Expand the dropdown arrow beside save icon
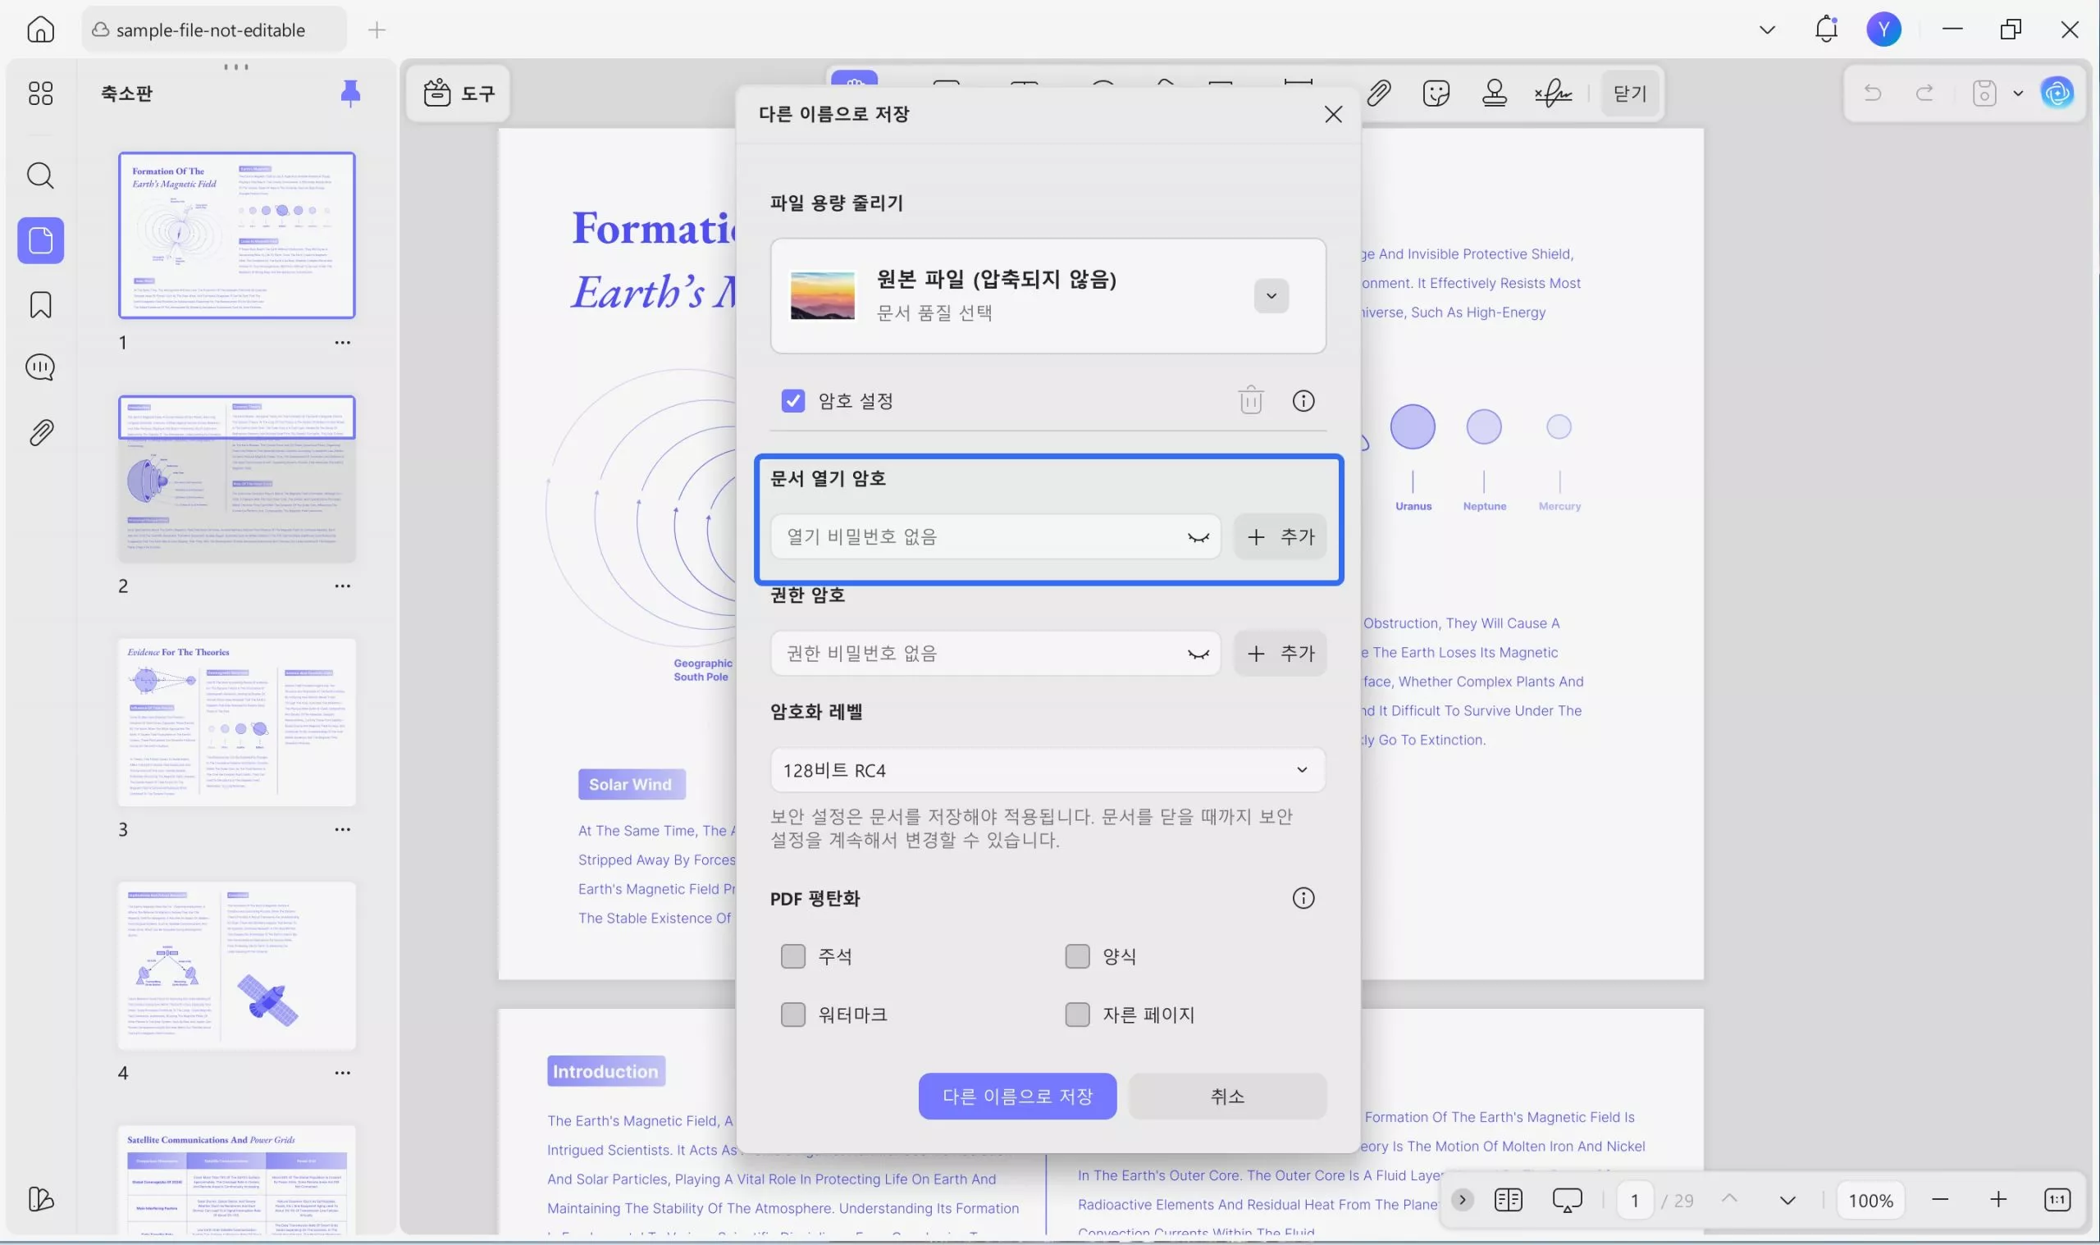Image resolution: width=2100 pixels, height=1245 pixels. pos(2018,93)
